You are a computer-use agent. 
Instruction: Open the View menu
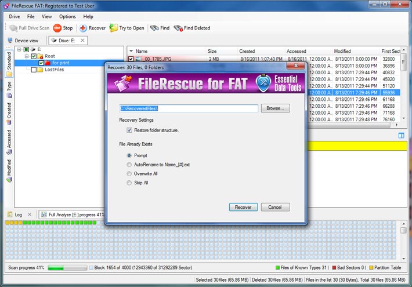46,17
